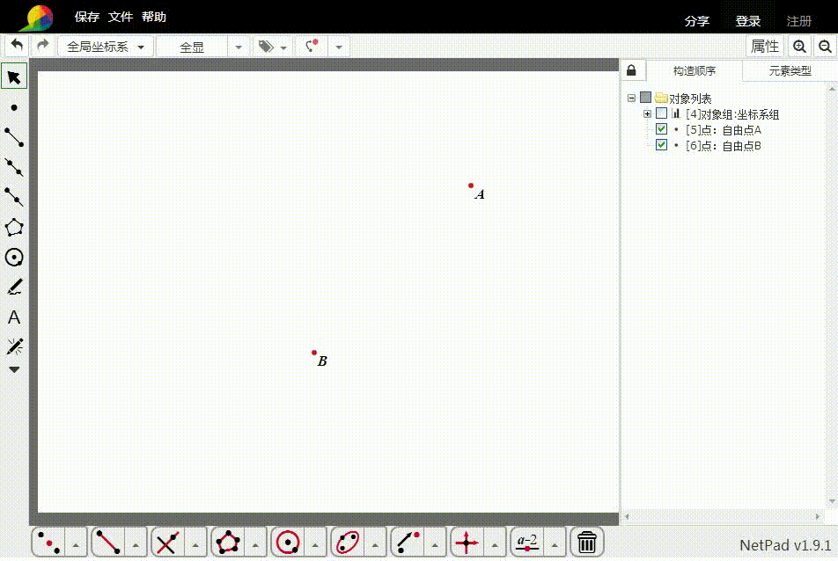Click the object panel vertical scrollbar down arrow

[x=832, y=501]
